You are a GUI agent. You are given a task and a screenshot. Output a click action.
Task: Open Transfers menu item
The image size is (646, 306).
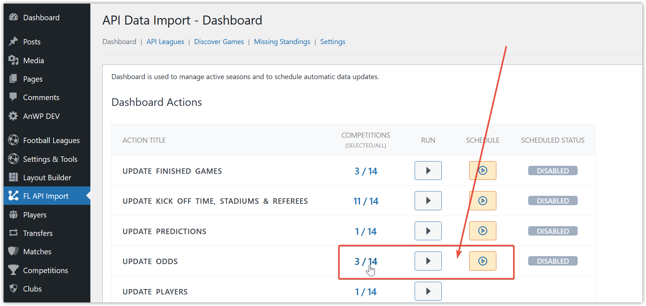coord(47,233)
